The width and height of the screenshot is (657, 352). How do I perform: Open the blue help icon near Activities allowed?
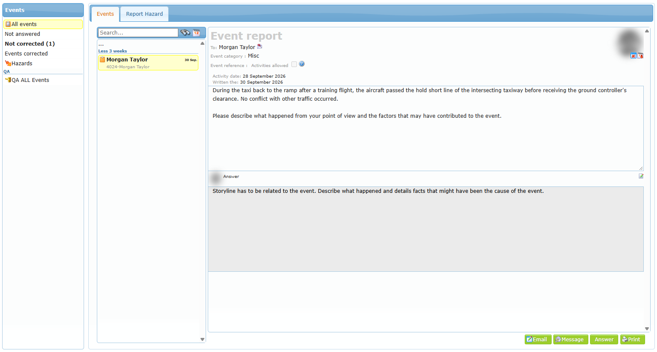point(302,64)
